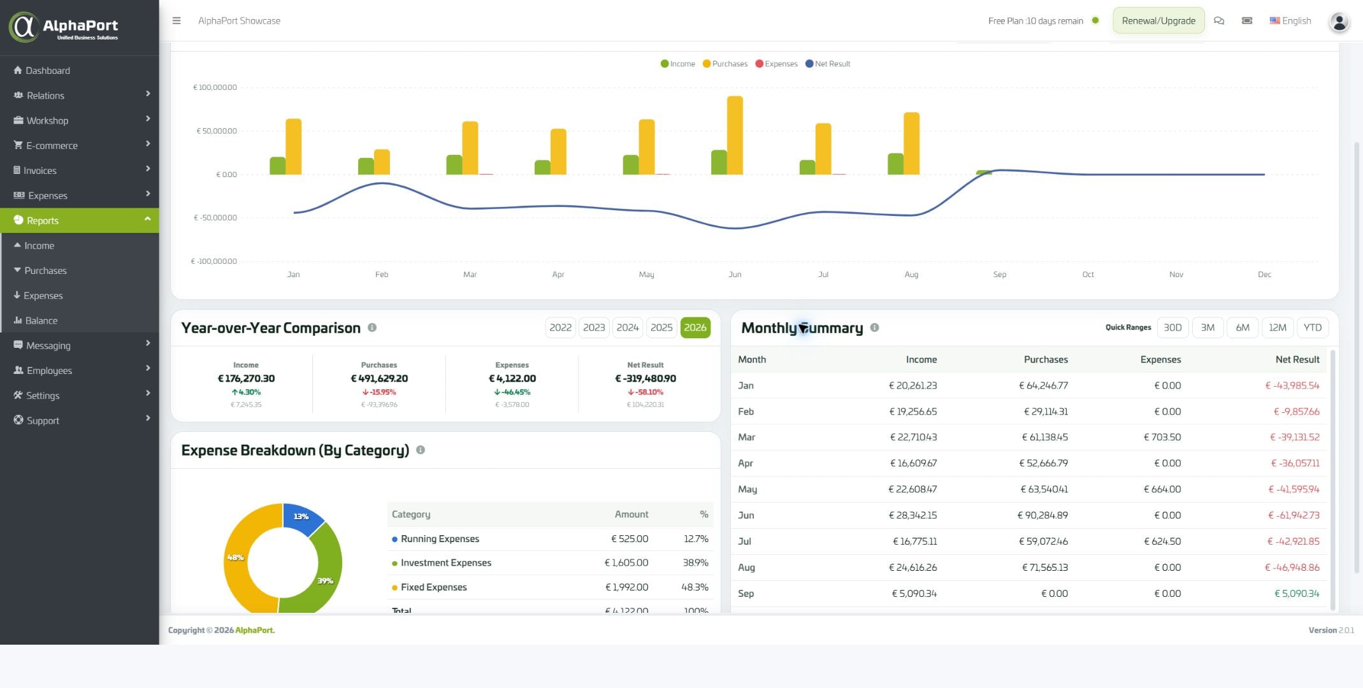This screenshot has width=1363, height=688.
Task: Open the Expenses report submenu item
Action: point(79,296)
